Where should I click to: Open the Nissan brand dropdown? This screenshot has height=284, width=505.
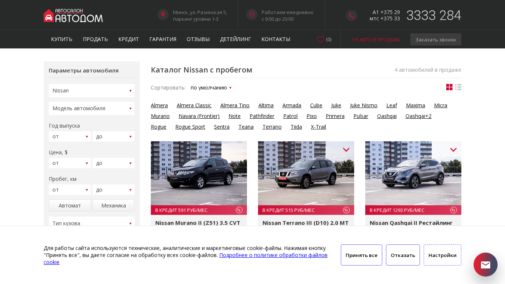pos(92,91)
